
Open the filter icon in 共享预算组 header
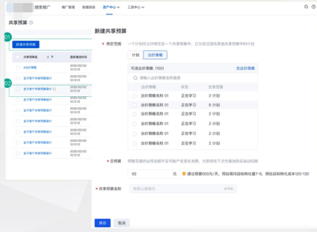tap(52, 57)
